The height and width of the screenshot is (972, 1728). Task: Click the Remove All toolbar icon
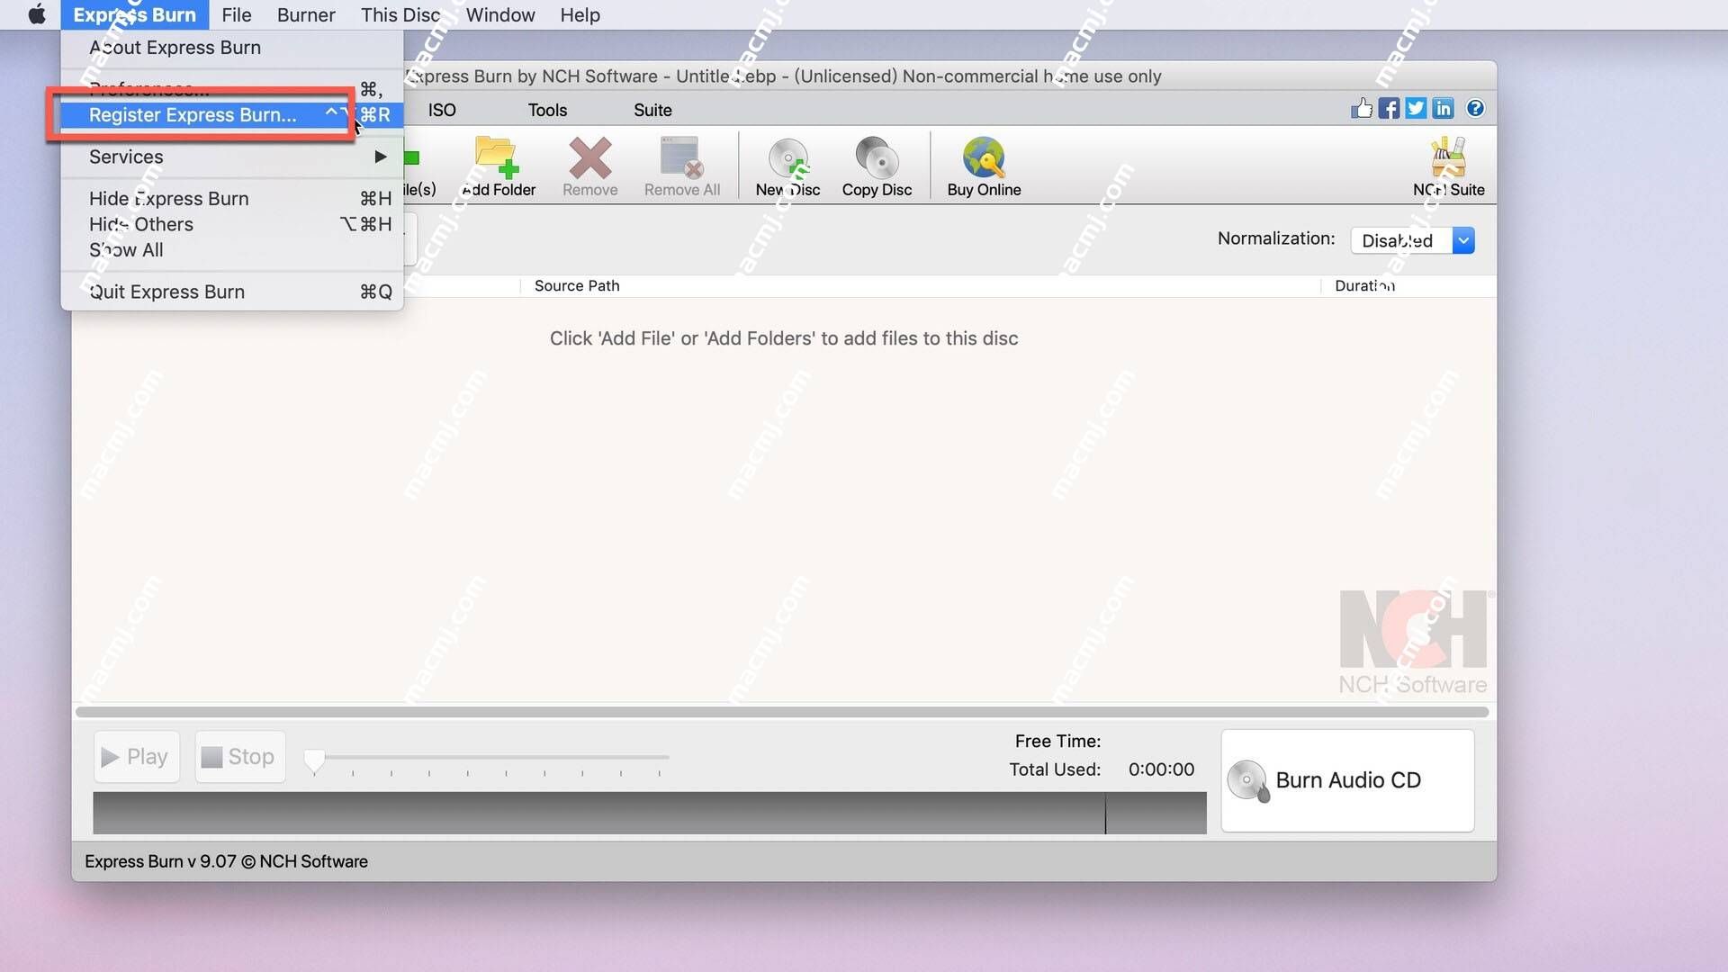click(x=681, y=167)
